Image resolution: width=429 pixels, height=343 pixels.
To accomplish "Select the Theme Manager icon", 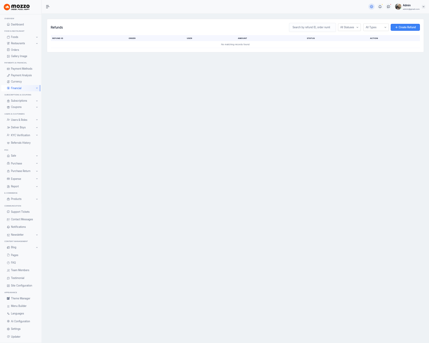I will 8,298.
